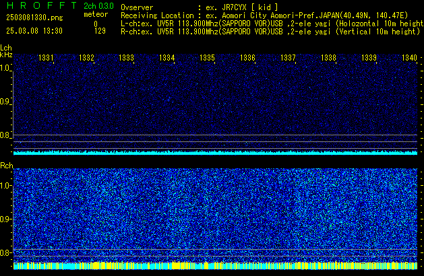Image resolution: width=424 pixels, height=276 pixels.
Task: Click the Lch cyan signal level bar
Action: (x=215, y=153)
